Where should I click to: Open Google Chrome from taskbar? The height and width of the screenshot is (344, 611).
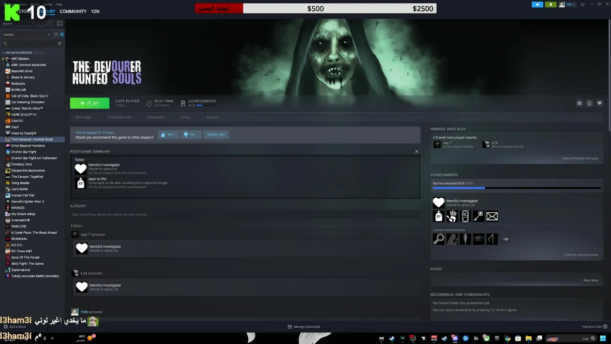tap(507, 338)
